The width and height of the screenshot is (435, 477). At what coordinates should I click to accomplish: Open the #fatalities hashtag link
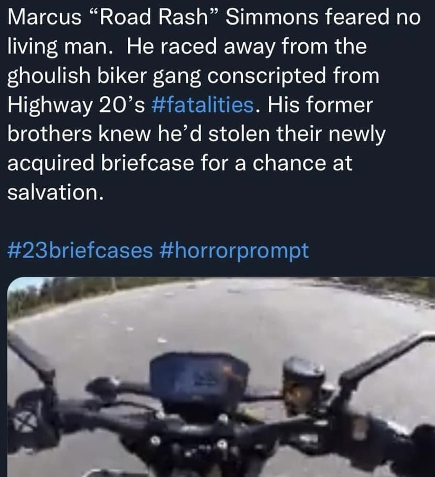[202, 105]
